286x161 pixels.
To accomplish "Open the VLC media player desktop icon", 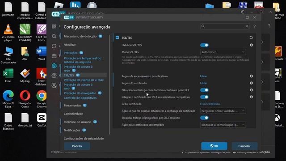I will (x=8, y=33).
